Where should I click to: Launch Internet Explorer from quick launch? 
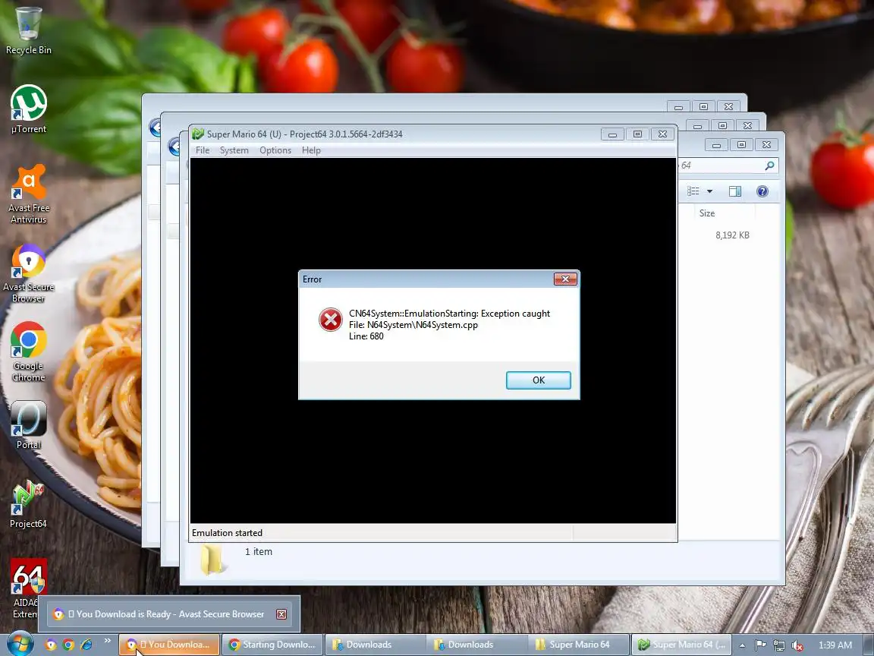[86, 645]
